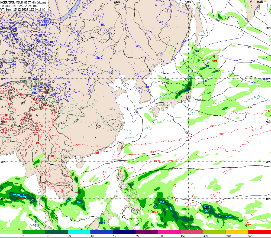271x238 pixels.
Task: Click the legend scale value 500
Action: [x=228, y=236]
